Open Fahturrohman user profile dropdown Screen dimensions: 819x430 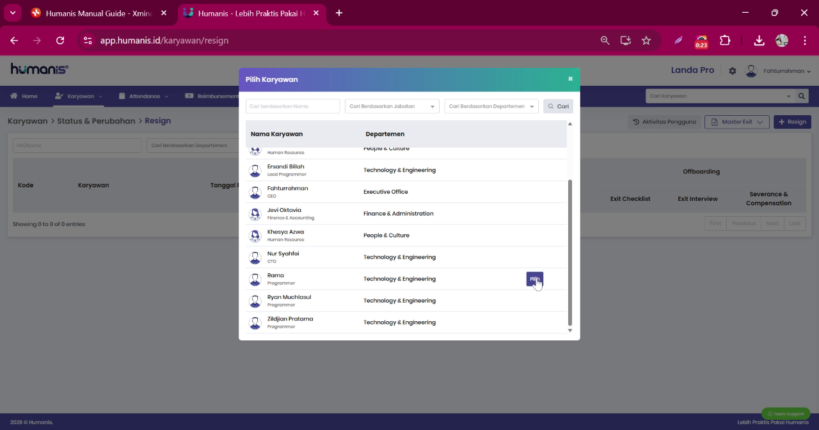pyautogui.click(x=786, y=71)
